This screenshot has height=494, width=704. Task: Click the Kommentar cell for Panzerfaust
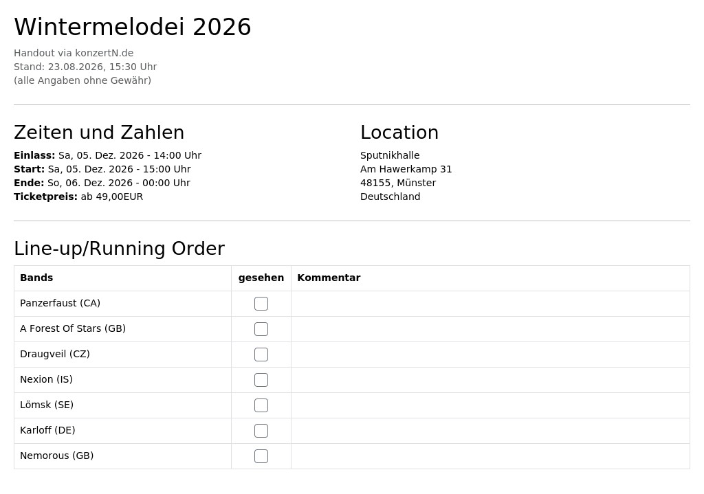pyautogui.click(x=490, y=304)
